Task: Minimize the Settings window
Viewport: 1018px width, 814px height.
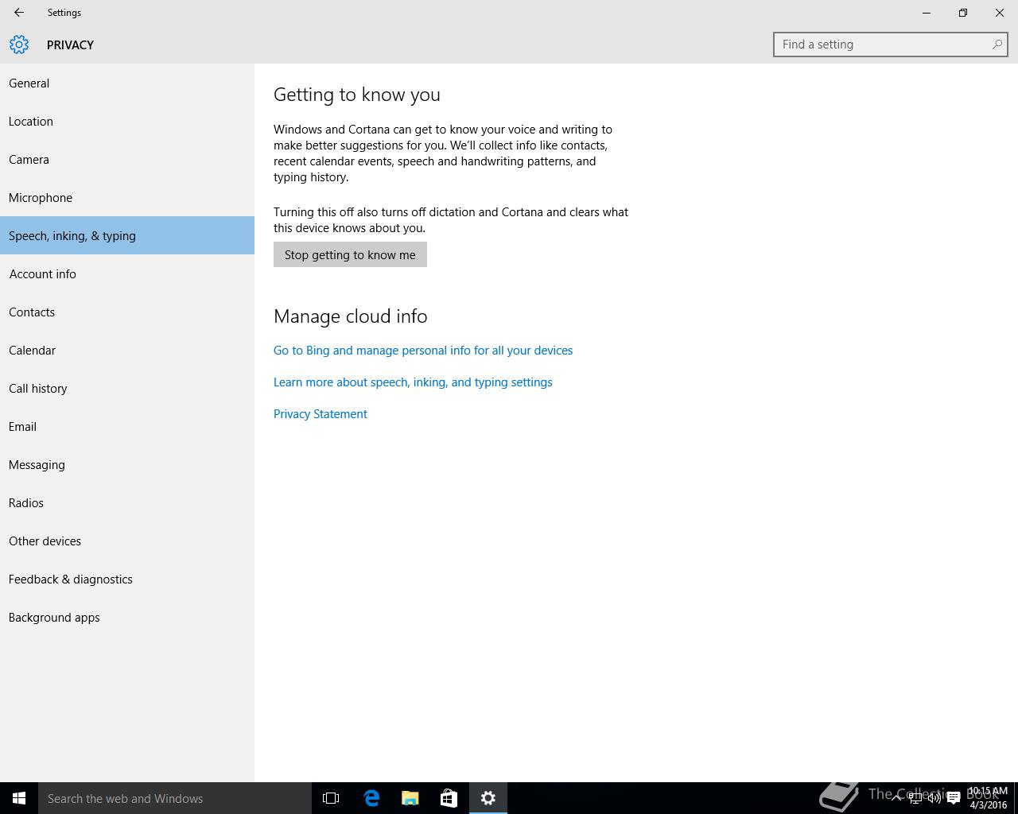Action: tap(927, 13)
